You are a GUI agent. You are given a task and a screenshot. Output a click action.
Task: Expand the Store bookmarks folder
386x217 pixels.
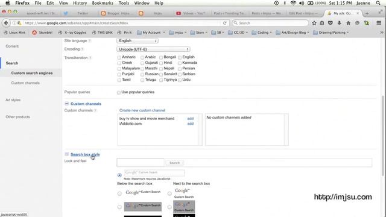coord(199,33)
